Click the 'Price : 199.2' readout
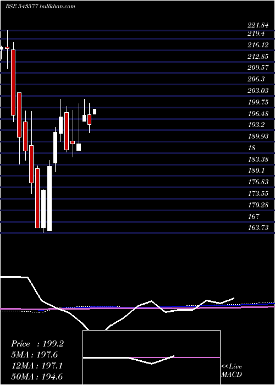275x385 pixels. tap(37, 344)
